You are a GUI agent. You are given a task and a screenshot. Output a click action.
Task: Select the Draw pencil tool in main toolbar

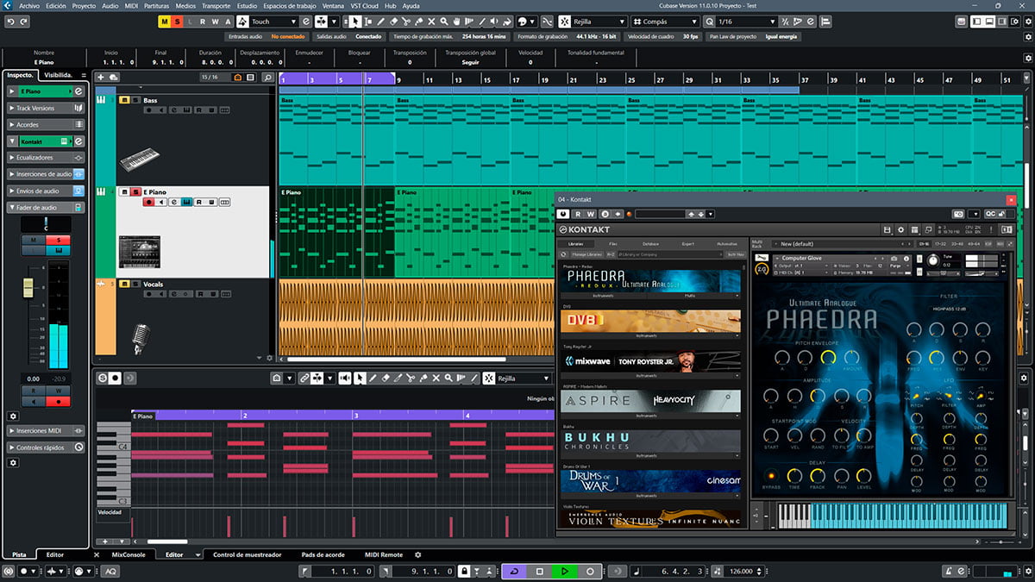click(x=381, y=22)
